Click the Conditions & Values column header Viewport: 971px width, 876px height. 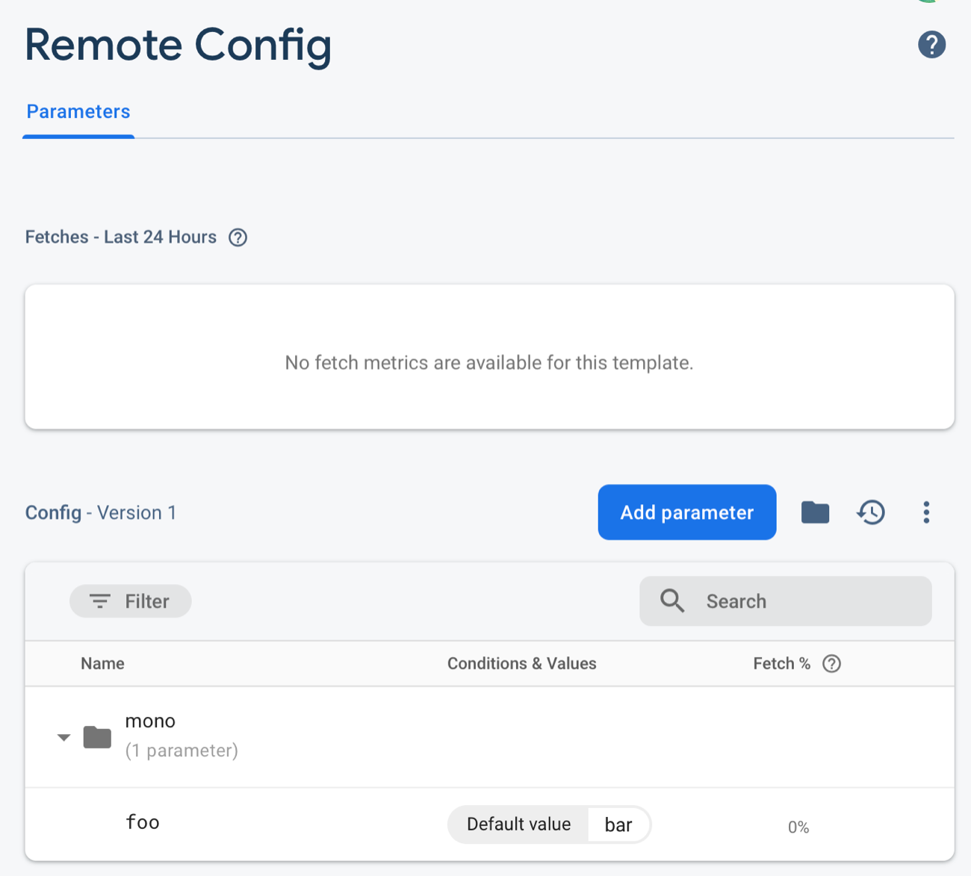521,664
